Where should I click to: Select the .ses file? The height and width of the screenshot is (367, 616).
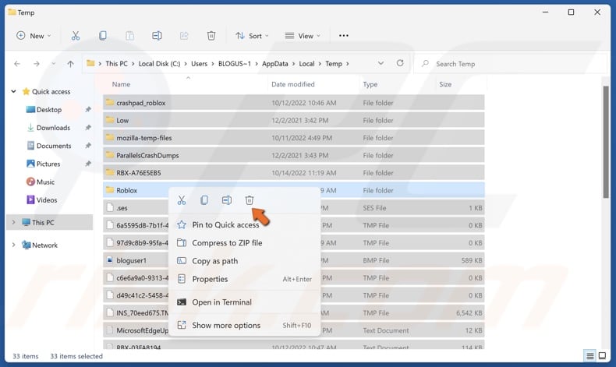[x=294, y=208]
